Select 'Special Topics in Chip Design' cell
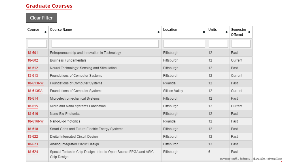Screen dimensions: 282x162 point(105,154)
